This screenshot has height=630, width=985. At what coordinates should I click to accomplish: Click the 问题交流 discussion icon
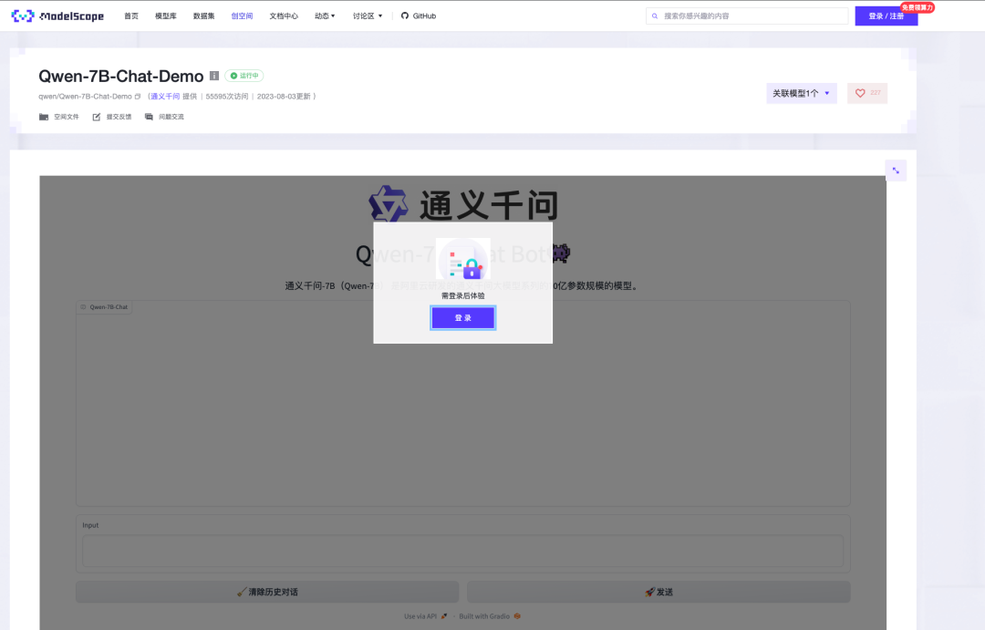[x=150, y=117]
